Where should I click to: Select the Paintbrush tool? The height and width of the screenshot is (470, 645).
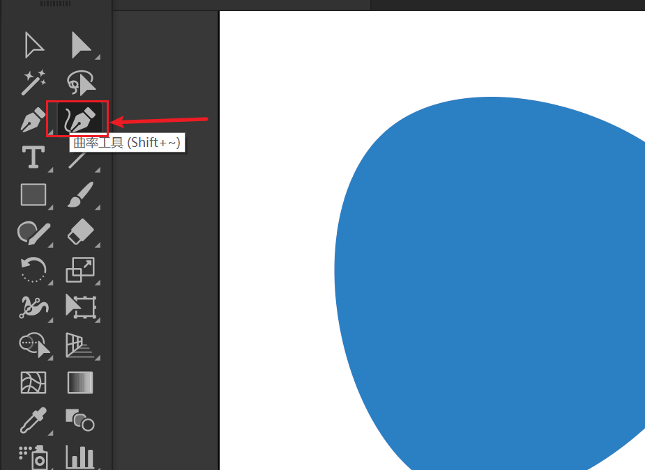coord(81,194)
